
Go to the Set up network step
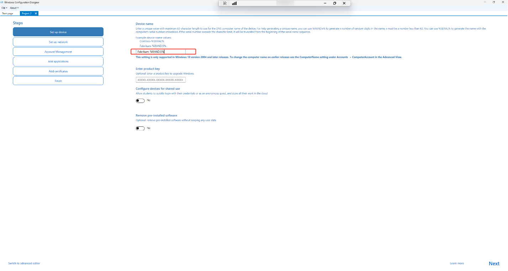(58, 42)
